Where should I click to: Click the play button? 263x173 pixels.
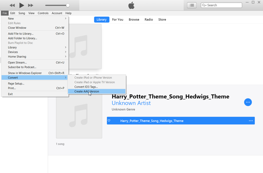coord(22,5)
